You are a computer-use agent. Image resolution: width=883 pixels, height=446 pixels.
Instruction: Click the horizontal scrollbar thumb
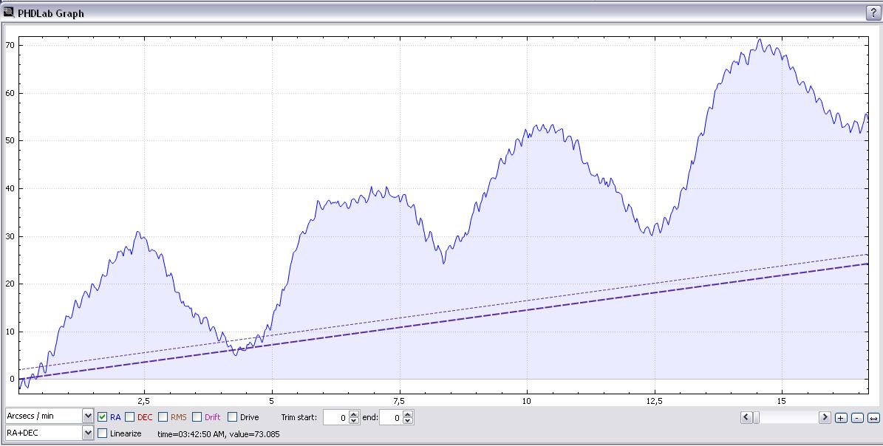[757, 417]
